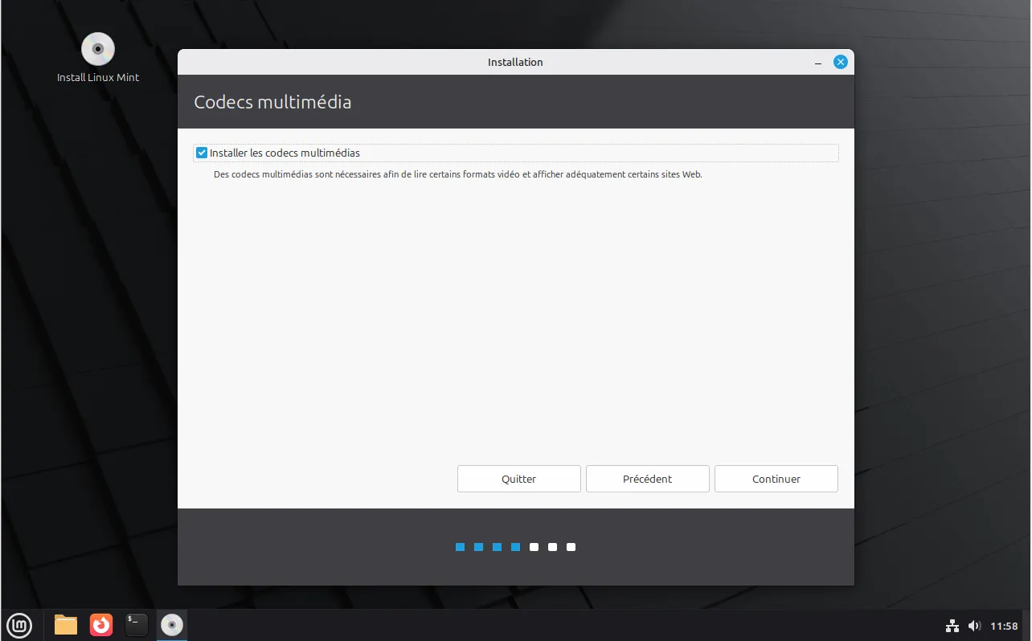This screenshot has height=641, width=1032.
Task: Click the Codecs multimédia page heading
Action: click(272, 102)
